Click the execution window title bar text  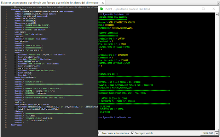point(127,9)
